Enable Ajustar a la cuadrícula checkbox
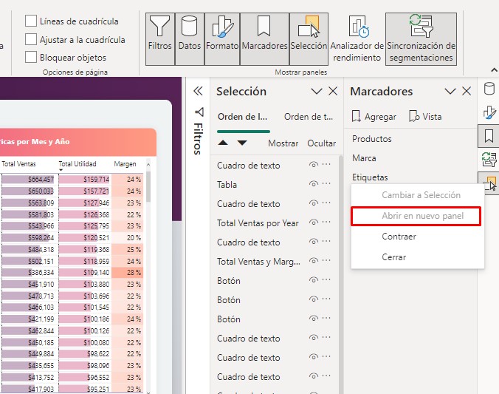The height and width of the screenshot is (394, 499). point(31,39)
